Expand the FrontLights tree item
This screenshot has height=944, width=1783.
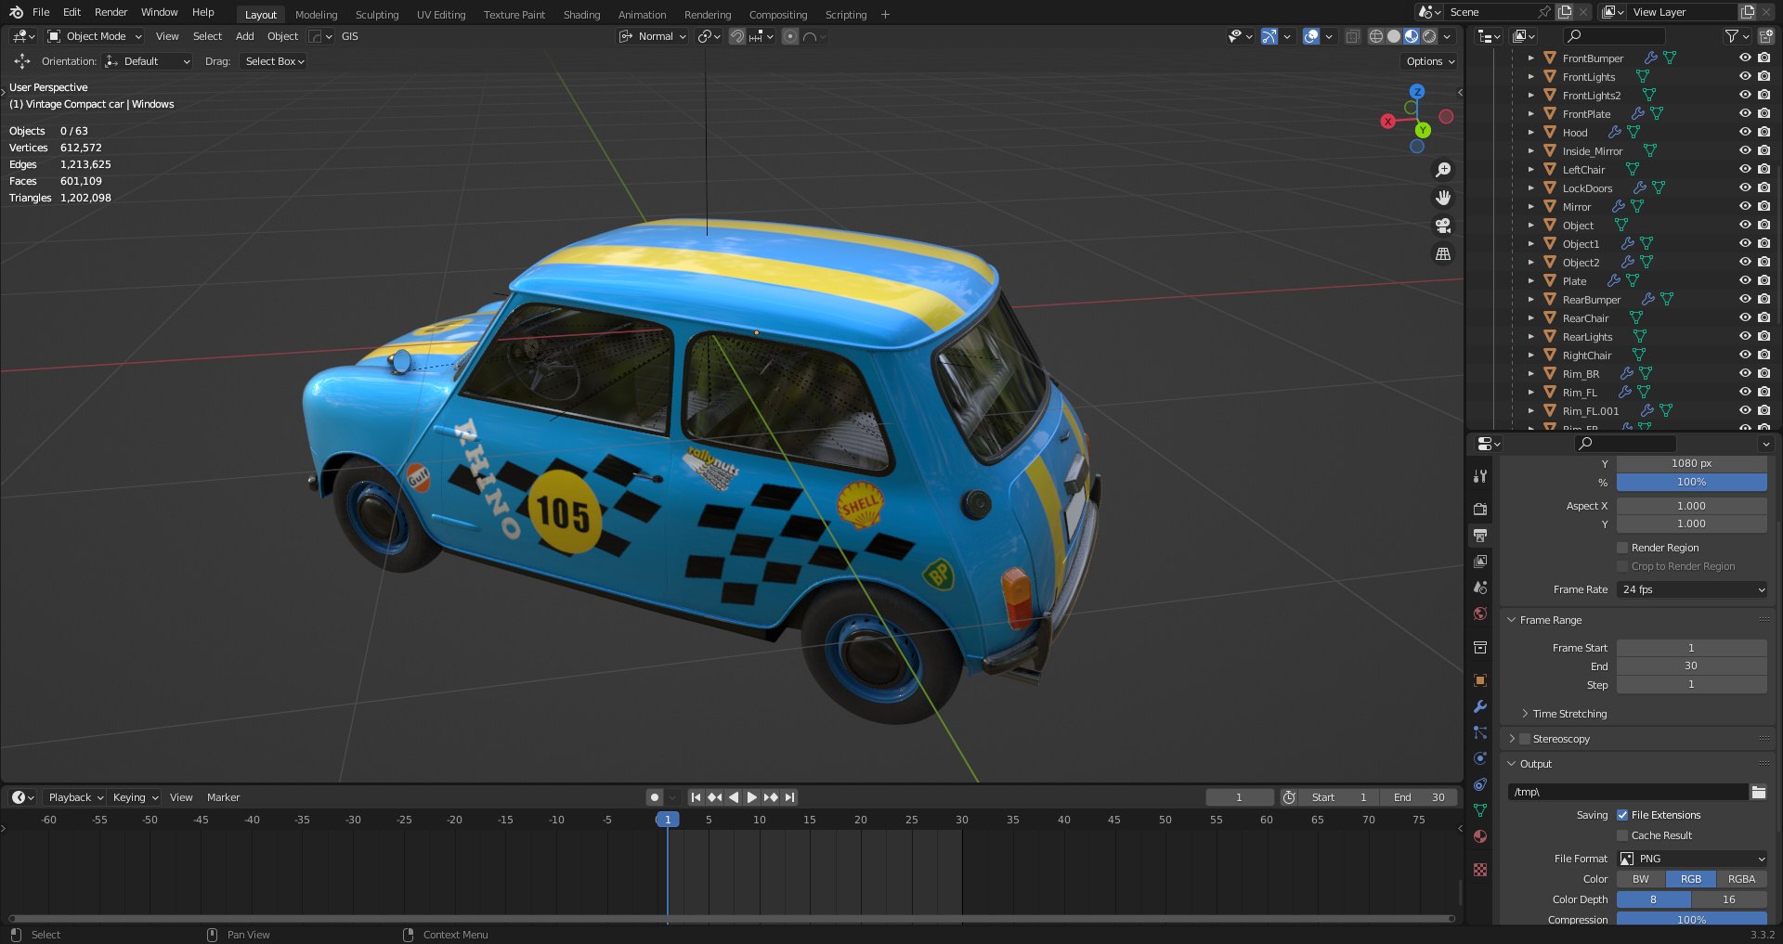click(x=1530, y=76)
